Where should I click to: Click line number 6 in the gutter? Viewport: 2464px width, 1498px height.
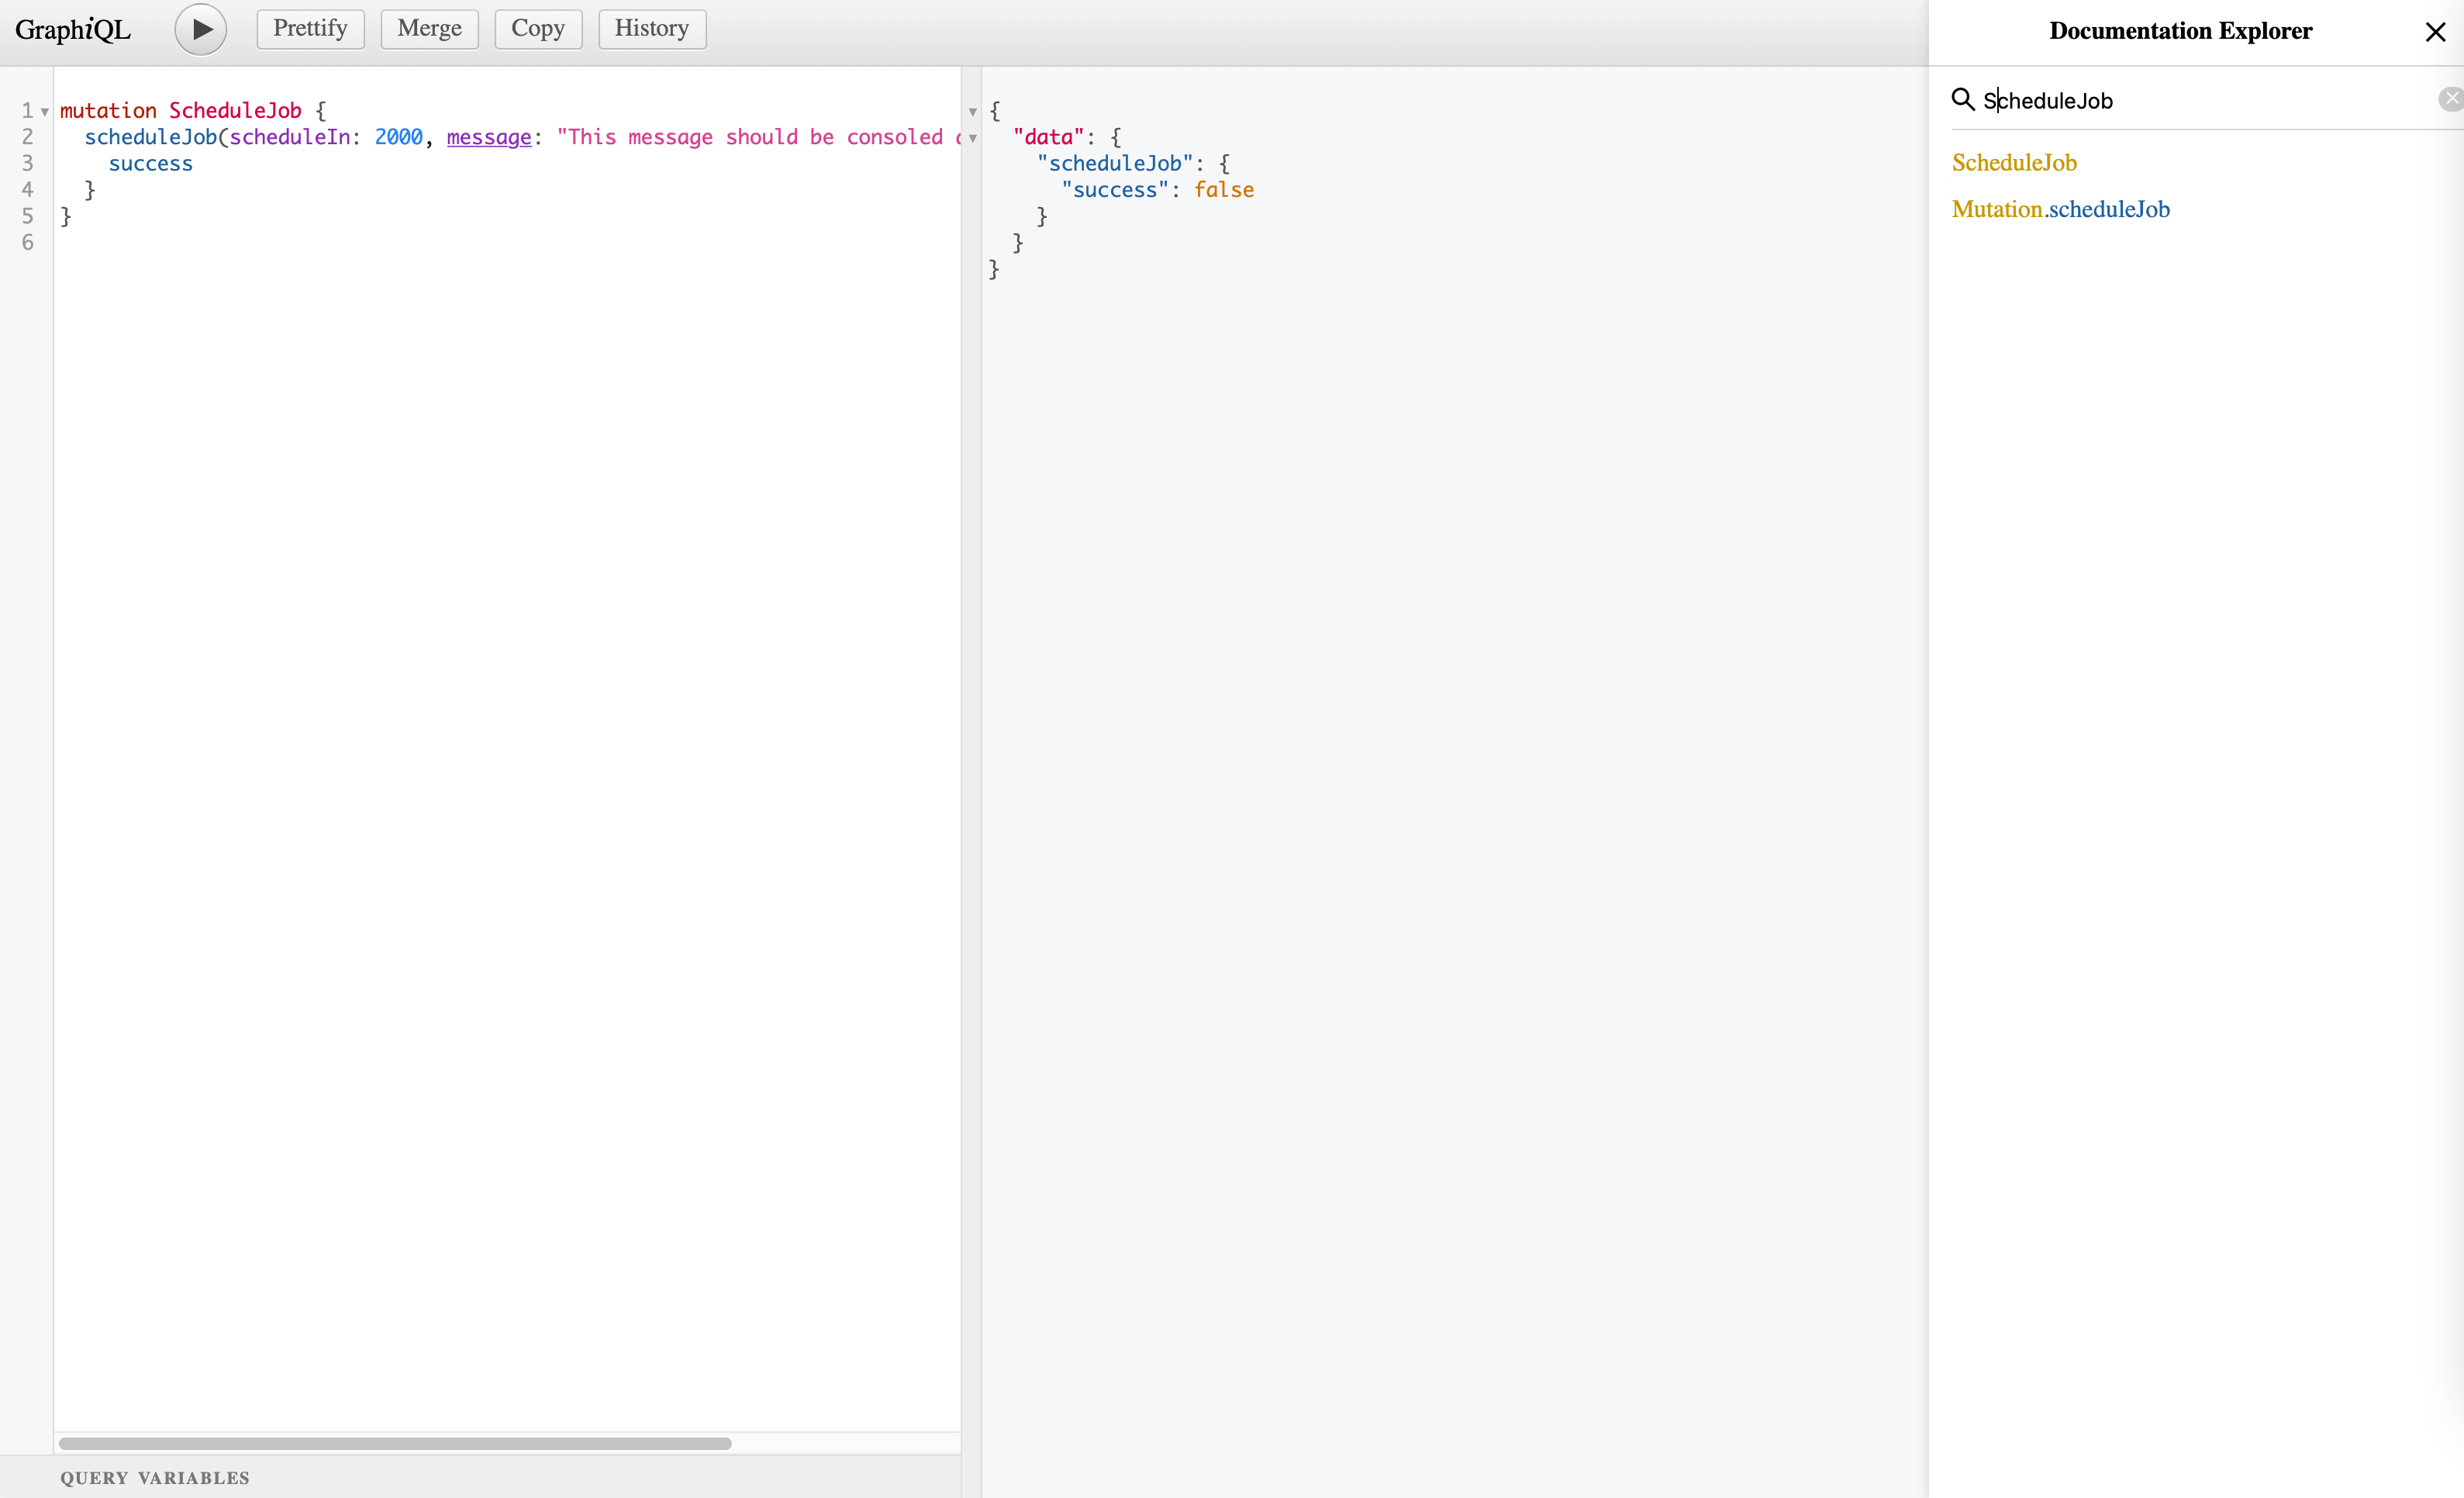(27, 242)
